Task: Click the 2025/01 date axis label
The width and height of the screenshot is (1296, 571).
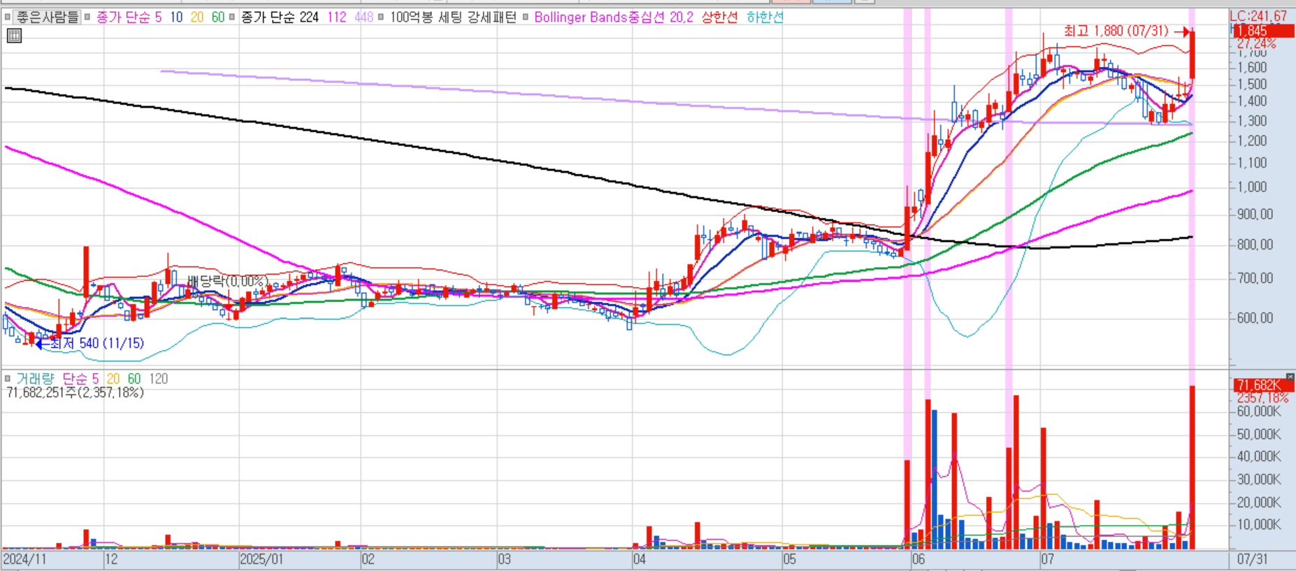Action: [261, 559]
